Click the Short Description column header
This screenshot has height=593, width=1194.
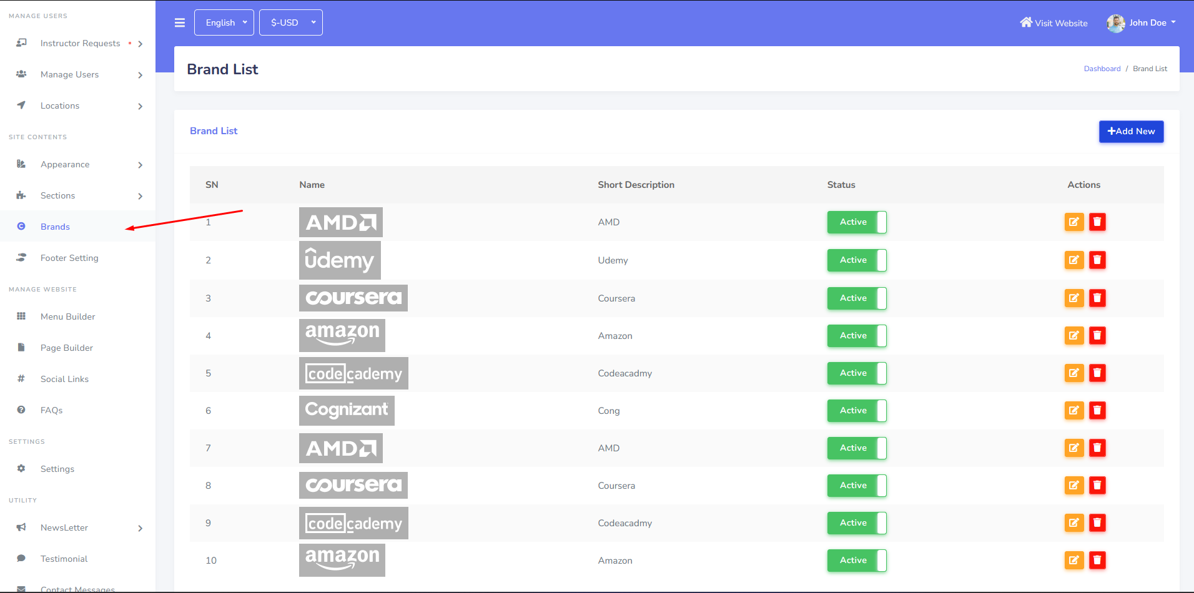point(636,185)
